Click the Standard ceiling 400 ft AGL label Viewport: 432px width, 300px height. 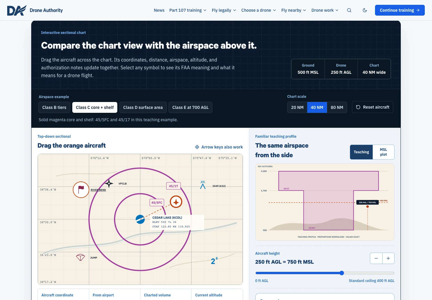tap(372, 281)
